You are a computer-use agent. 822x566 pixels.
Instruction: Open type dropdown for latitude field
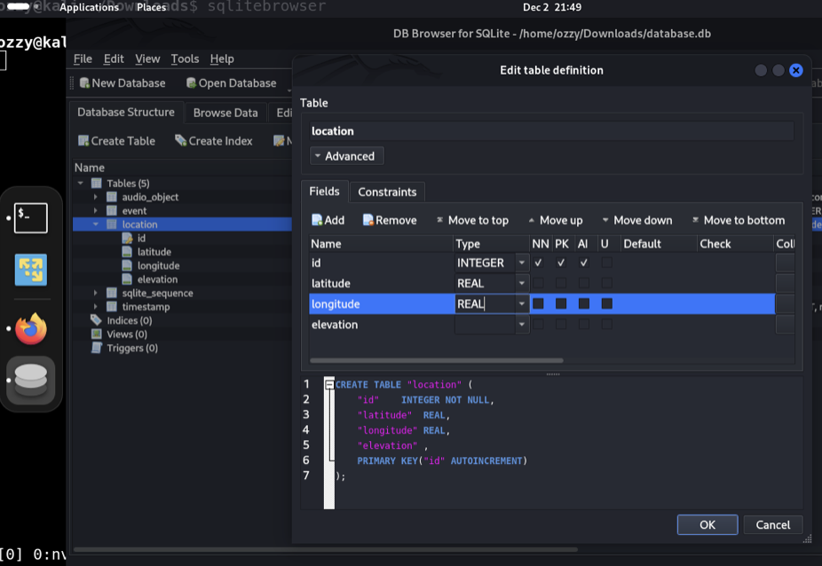pyautogui.click(x=522, y=284)
